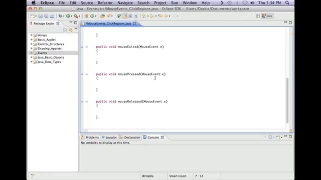Viewport: 321px width, 180px height.
Task: Click the Save icon in toolbar
Action: pyautogui.click(x=40, y=16)
